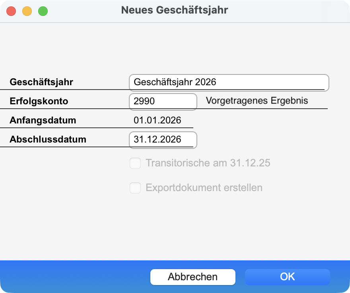Close the dialog with the red button
The width and height of the screenshot is (350, 293).
[x=11, y=11]
